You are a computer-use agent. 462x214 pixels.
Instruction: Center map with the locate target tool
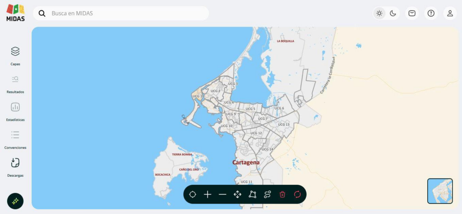pyautogui.click(x=193, y=194)
